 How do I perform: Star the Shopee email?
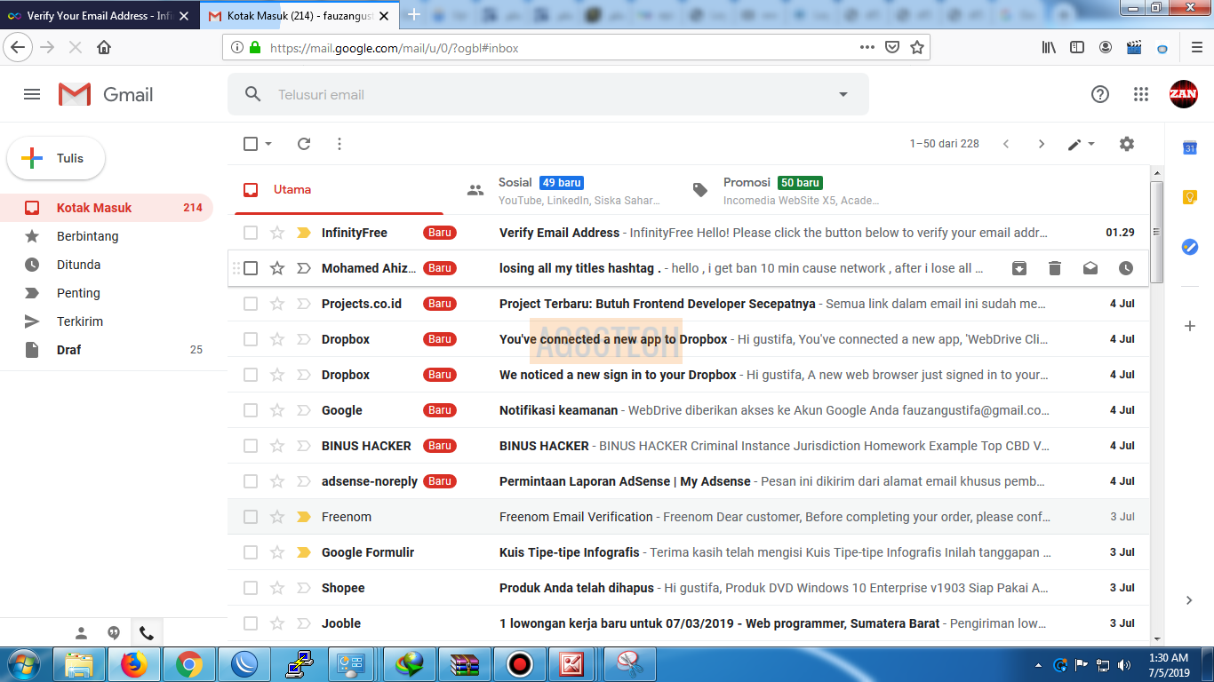click(x=277, y=588)
